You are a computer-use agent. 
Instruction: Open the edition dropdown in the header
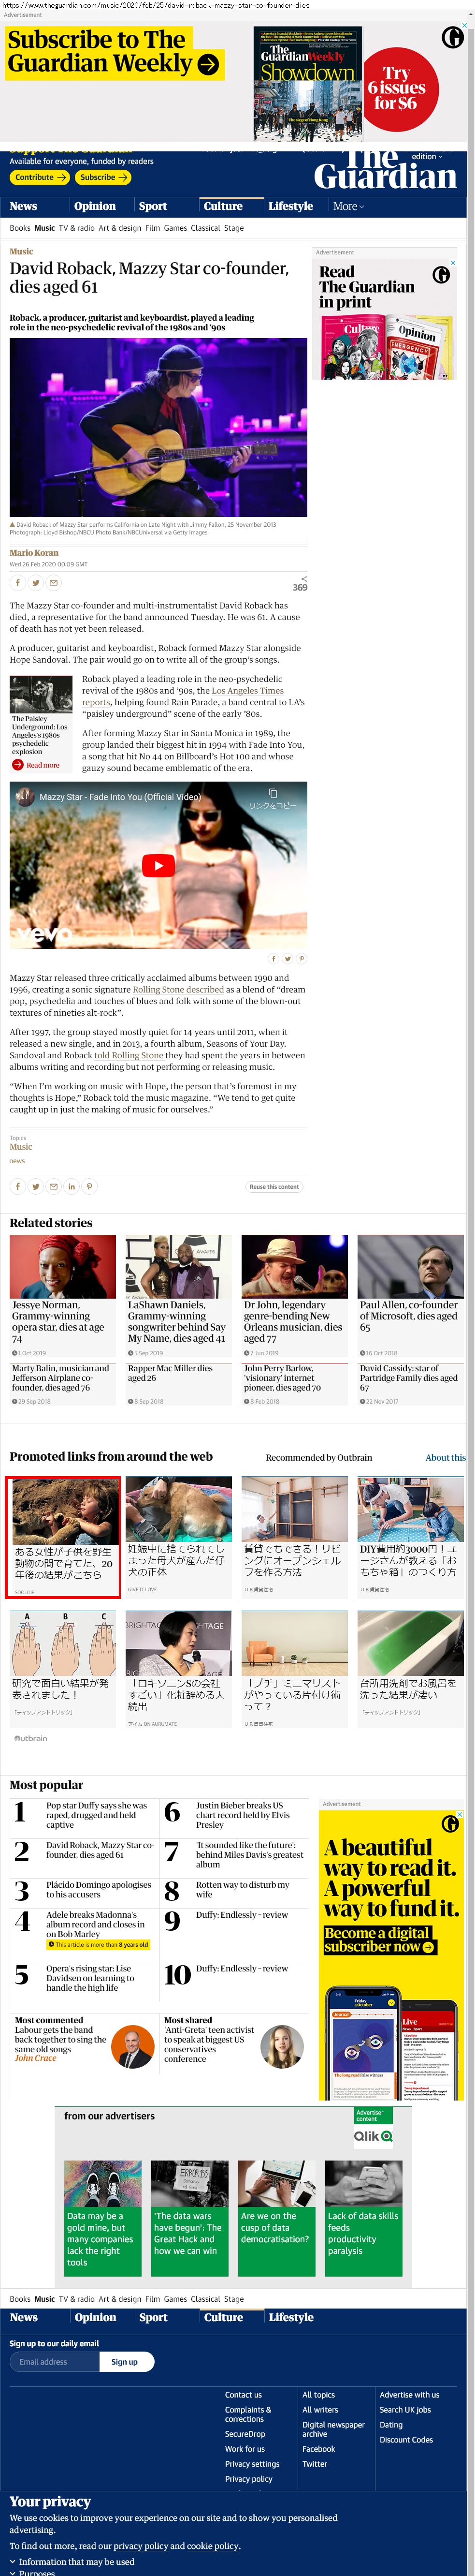pyautogui.click(x=427, y=156)
